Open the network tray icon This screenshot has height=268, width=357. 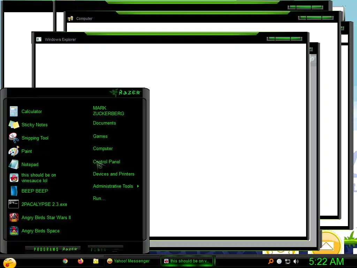point(288,261)
